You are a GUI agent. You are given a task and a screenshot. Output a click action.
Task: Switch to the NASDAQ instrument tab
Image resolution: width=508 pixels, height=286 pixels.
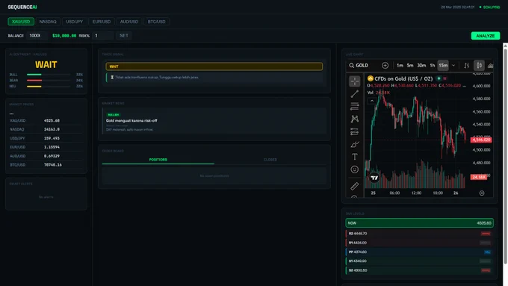pos(48,22)
